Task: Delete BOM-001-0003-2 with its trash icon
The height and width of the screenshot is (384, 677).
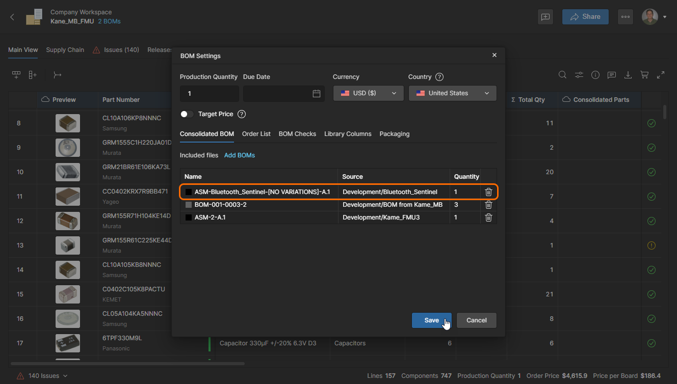Action: [488, 205]
